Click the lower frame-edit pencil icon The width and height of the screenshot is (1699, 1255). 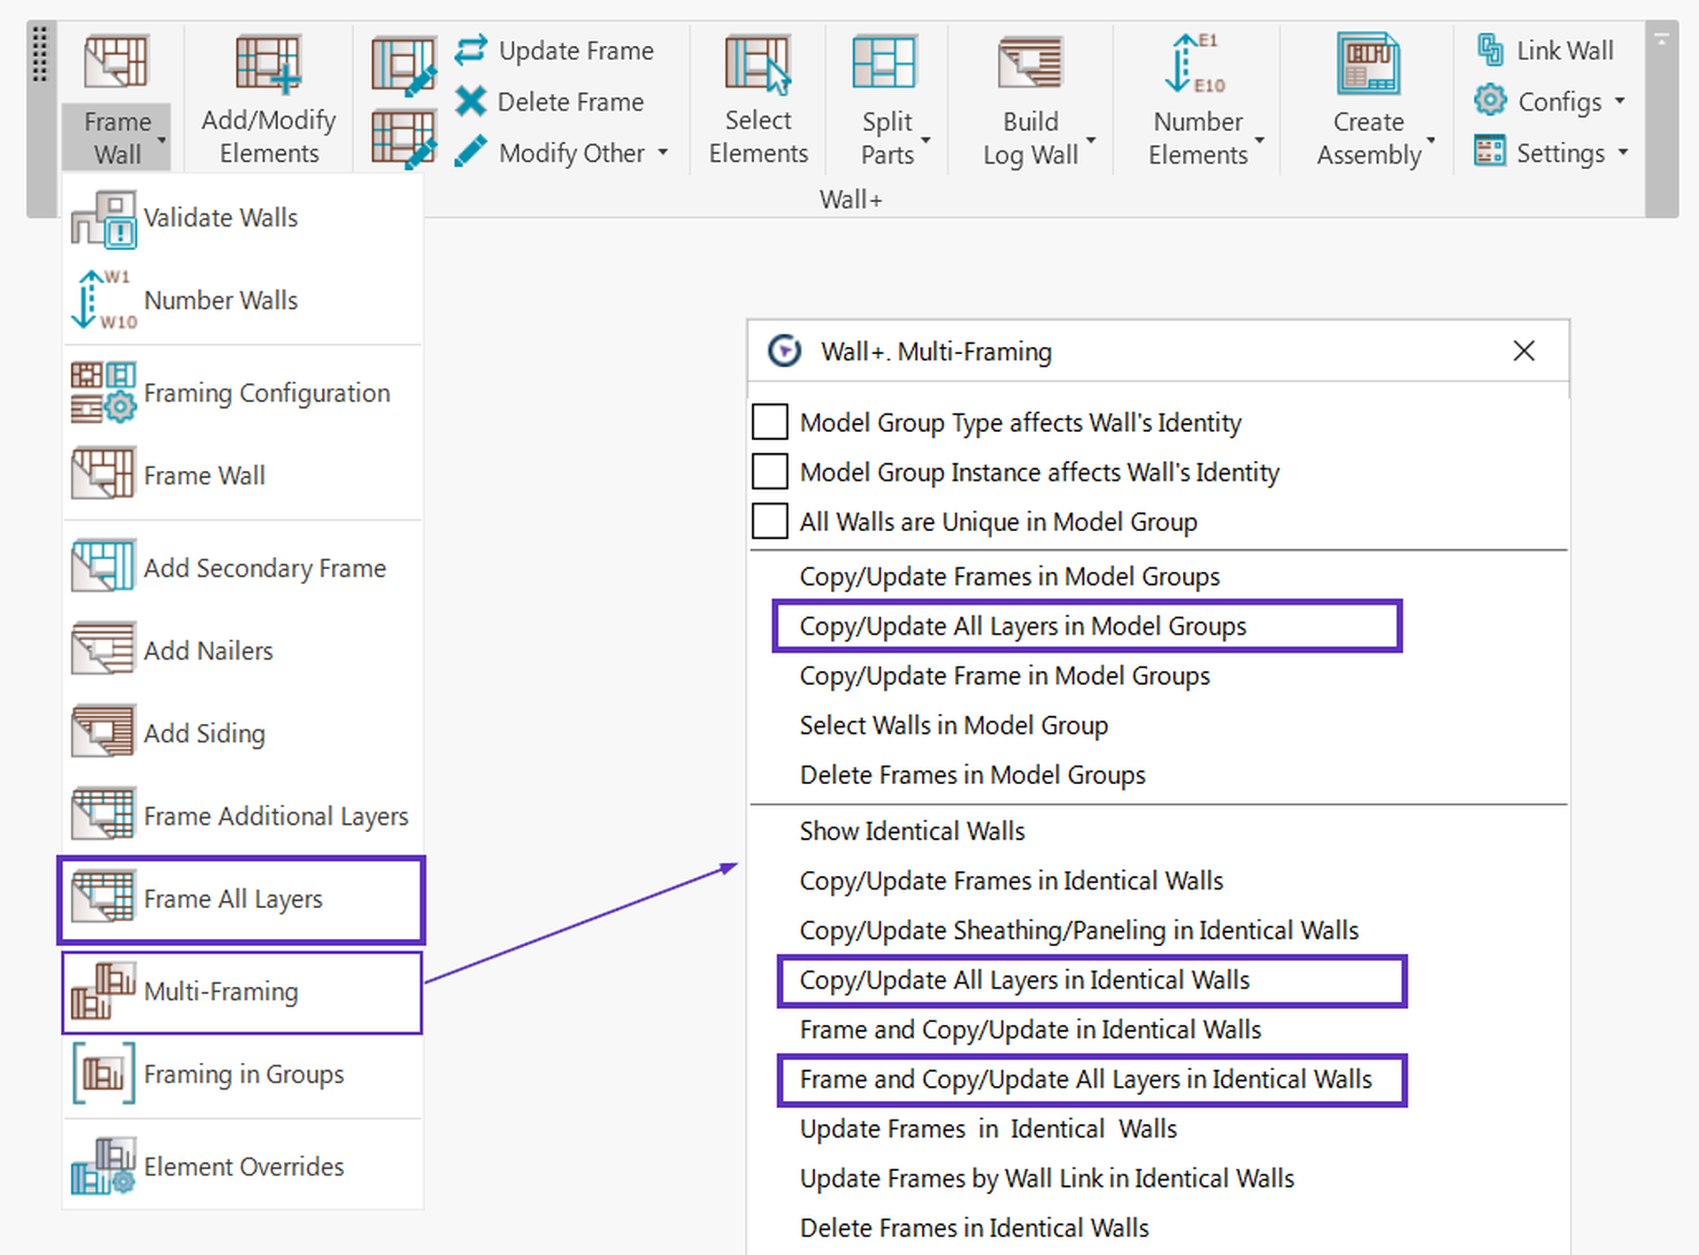[404, 139]
